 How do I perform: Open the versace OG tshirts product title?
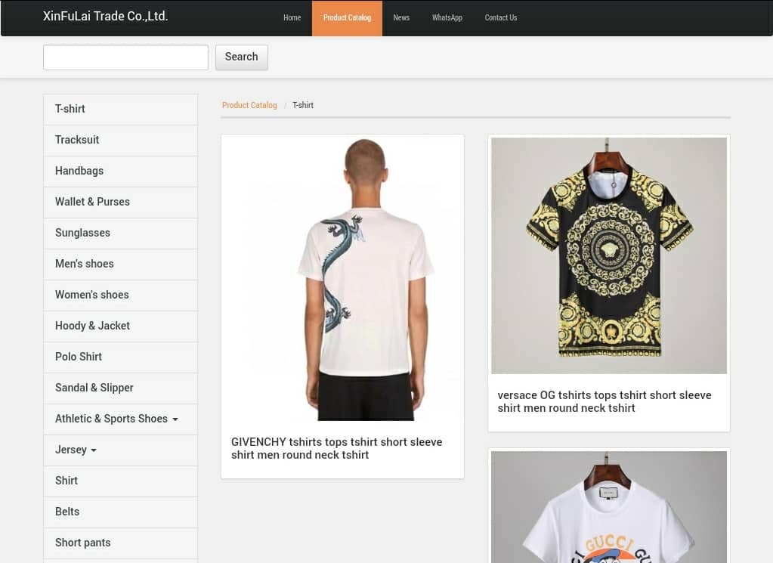coord(604,402)
